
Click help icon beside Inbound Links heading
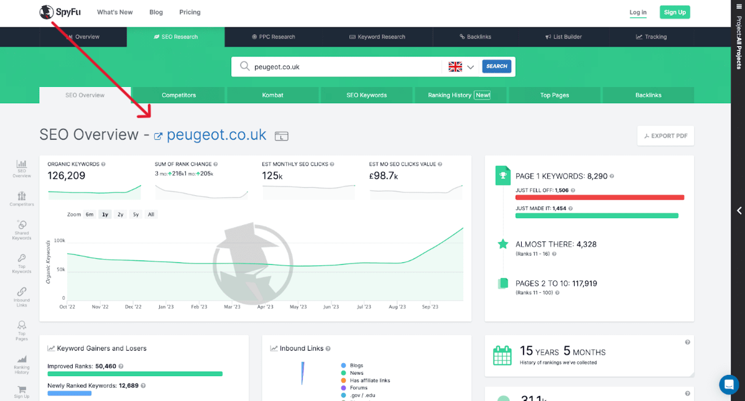328,349
